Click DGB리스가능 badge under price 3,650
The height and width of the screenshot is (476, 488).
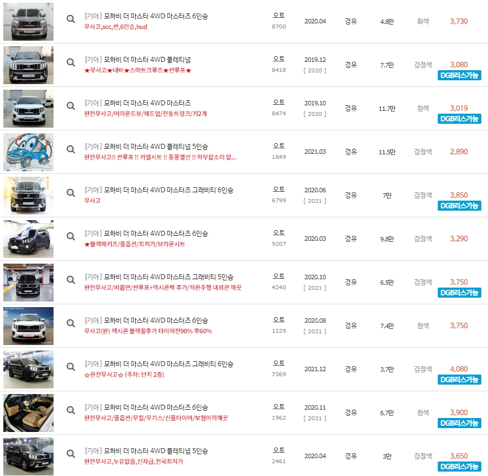coord(460,467)
